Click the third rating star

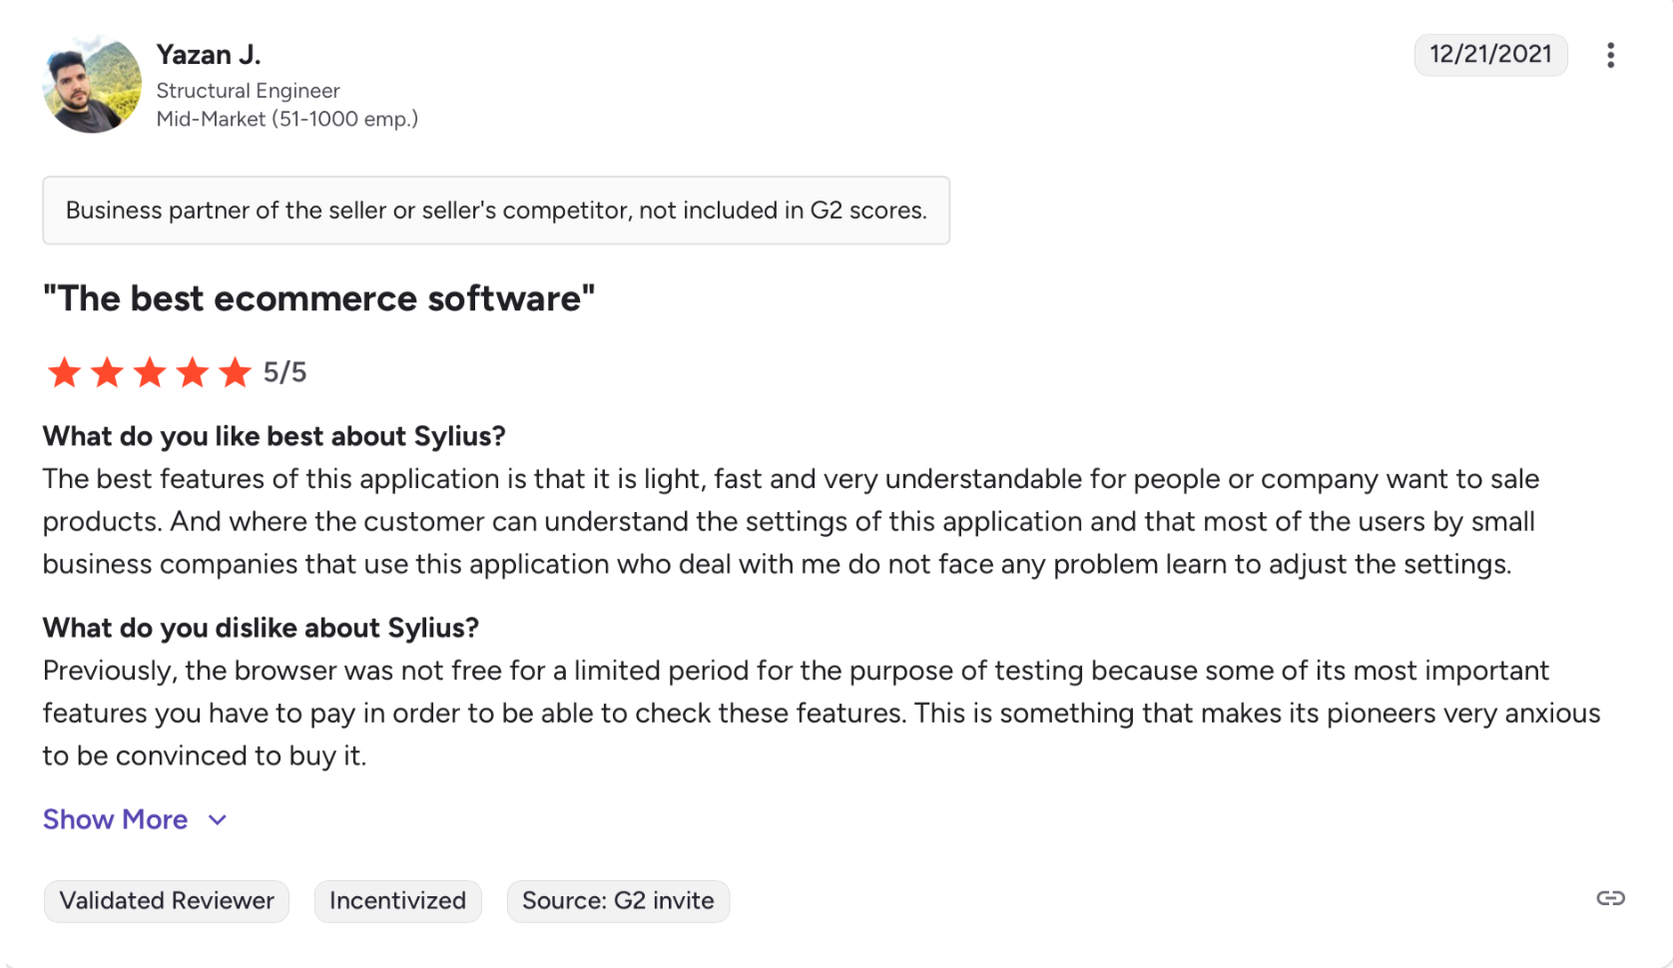pyautogui.click(x=150, y=372)
